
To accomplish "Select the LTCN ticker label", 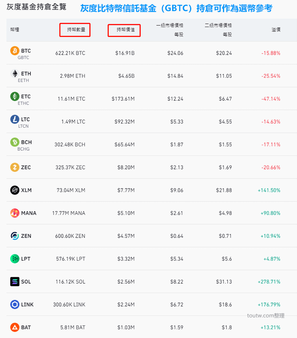I will click(x=23, y=126).
